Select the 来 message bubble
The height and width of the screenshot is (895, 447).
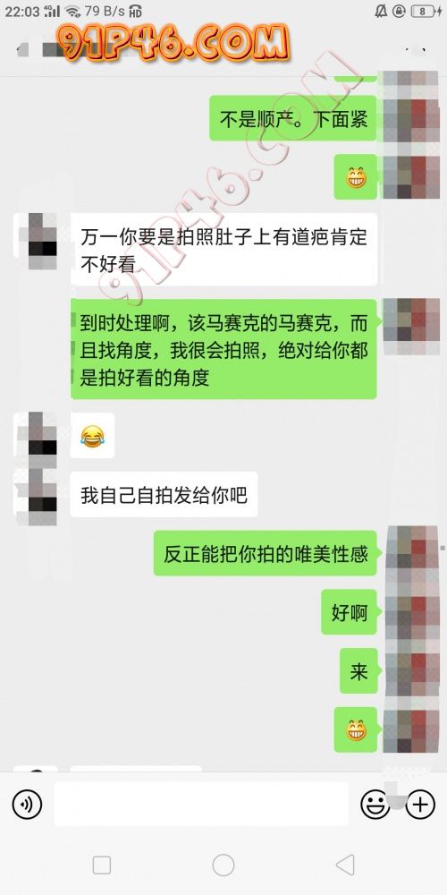tap(358, 670)
